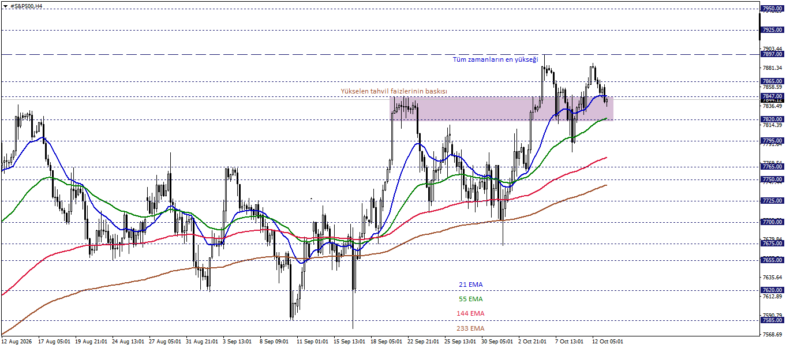Image resolution: width=786 pixels, height=348 pixels.
Task: Click the 7795.00 price level tag
Action: pyautogui.click(x=772, y=140)
